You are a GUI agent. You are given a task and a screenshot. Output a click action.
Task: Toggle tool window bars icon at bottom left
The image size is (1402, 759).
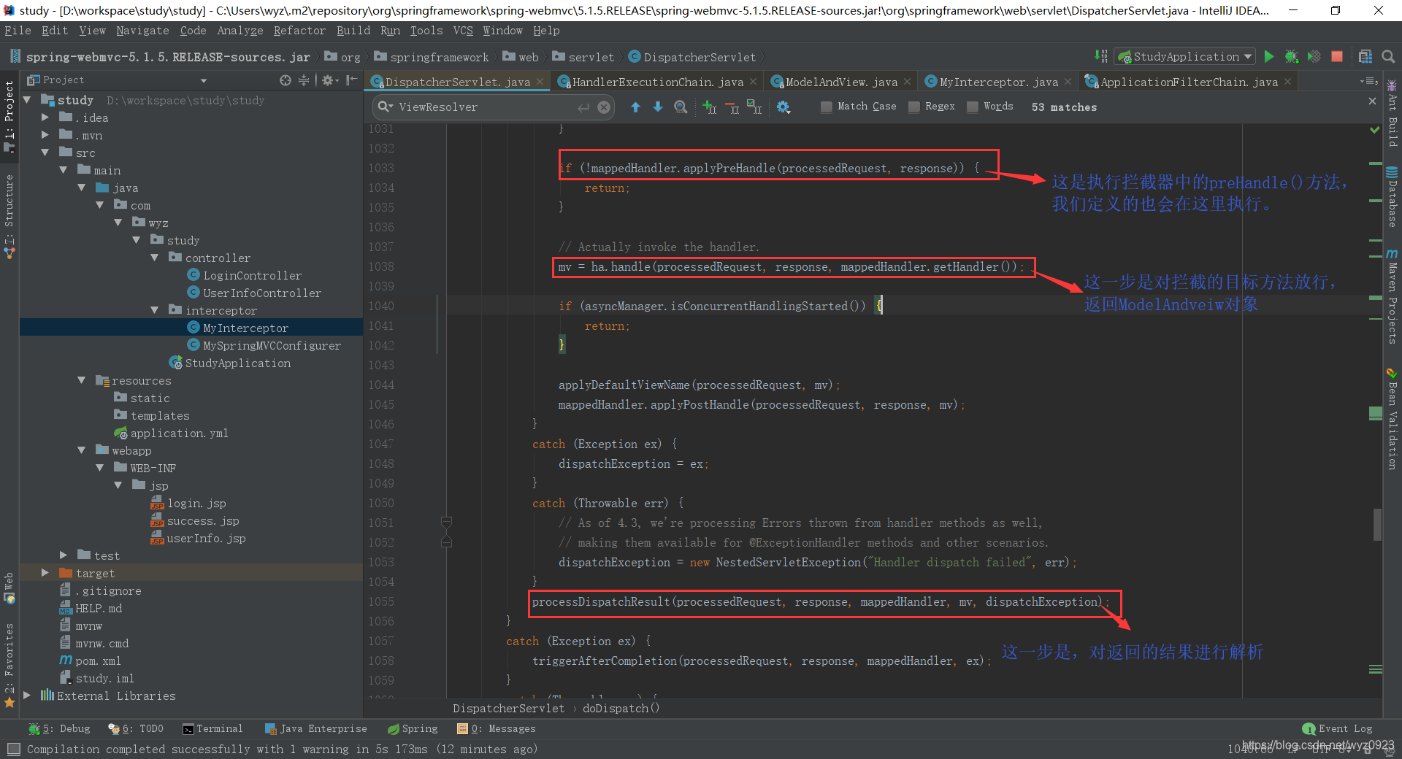point(13,749)
